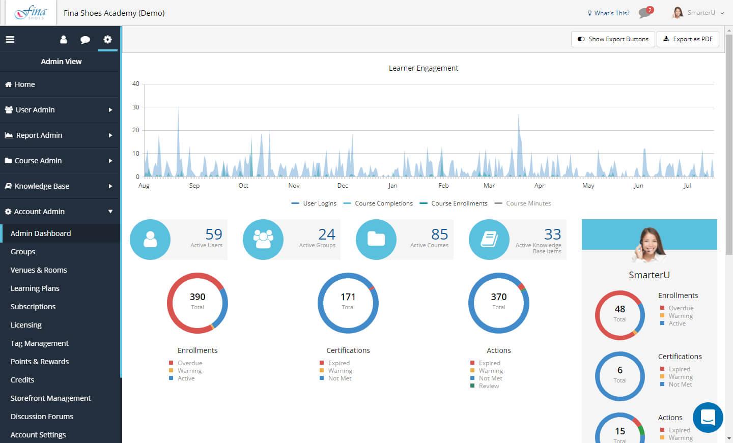This screenshot has width=733, height=443.
Task: Expand the User Admin menu
Action: [x=60, y=110]
